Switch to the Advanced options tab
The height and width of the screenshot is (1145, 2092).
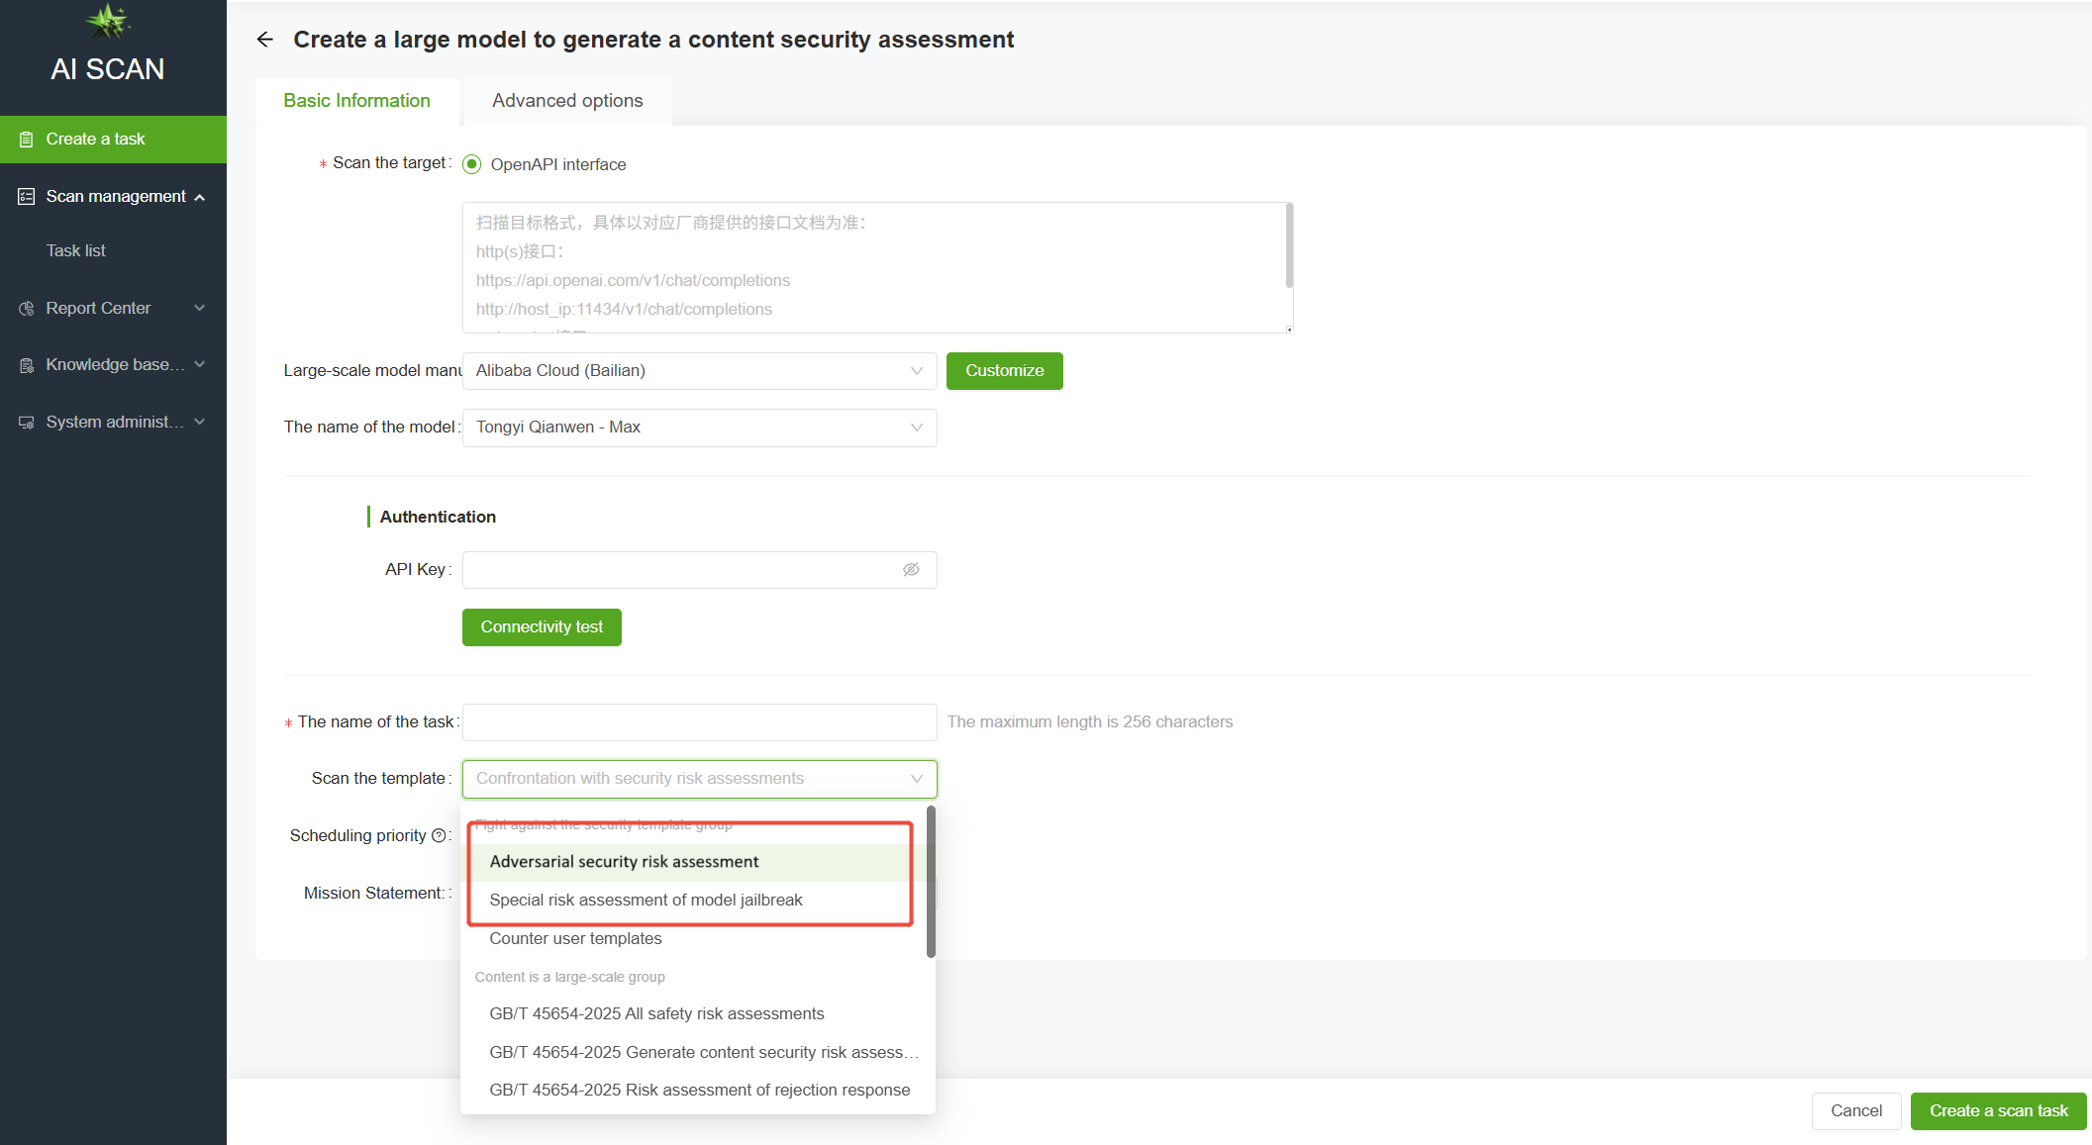[x=567, y=101]
